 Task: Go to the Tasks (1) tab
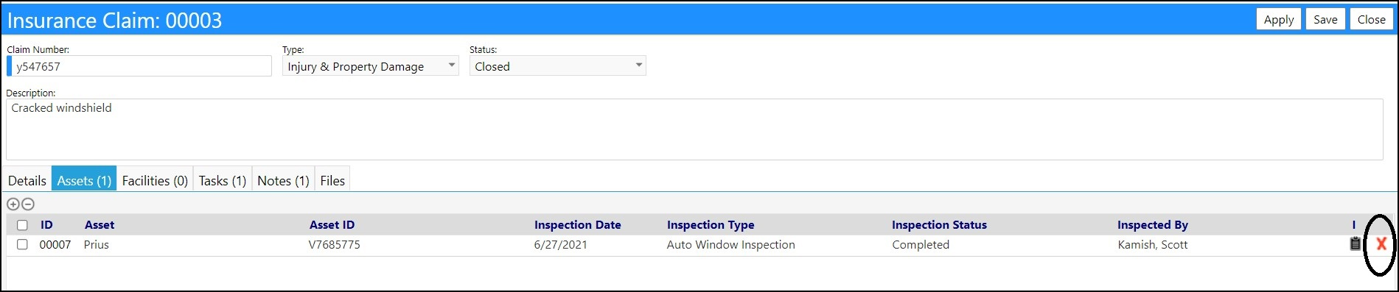pos(223,180)
